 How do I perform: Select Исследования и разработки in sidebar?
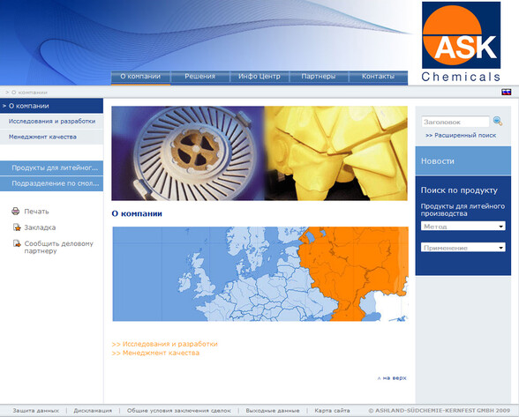(51, 122)
